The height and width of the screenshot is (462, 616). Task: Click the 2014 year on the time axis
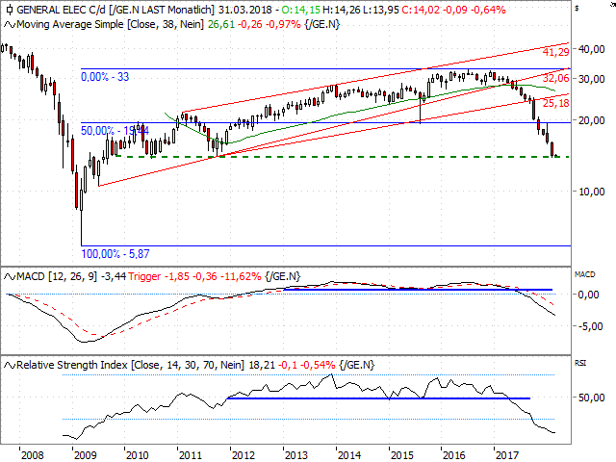[x=349, y=455]
